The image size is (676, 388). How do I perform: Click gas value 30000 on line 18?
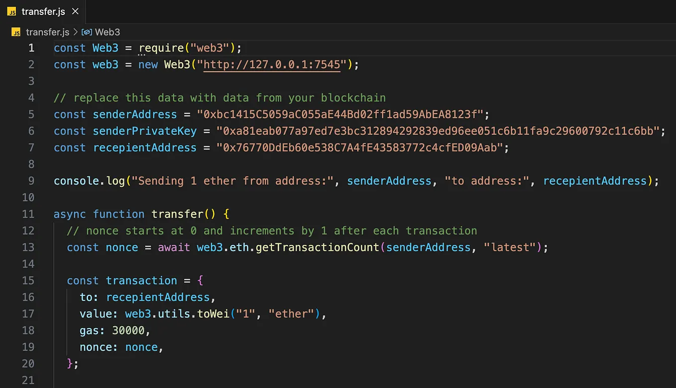[128, 330]
